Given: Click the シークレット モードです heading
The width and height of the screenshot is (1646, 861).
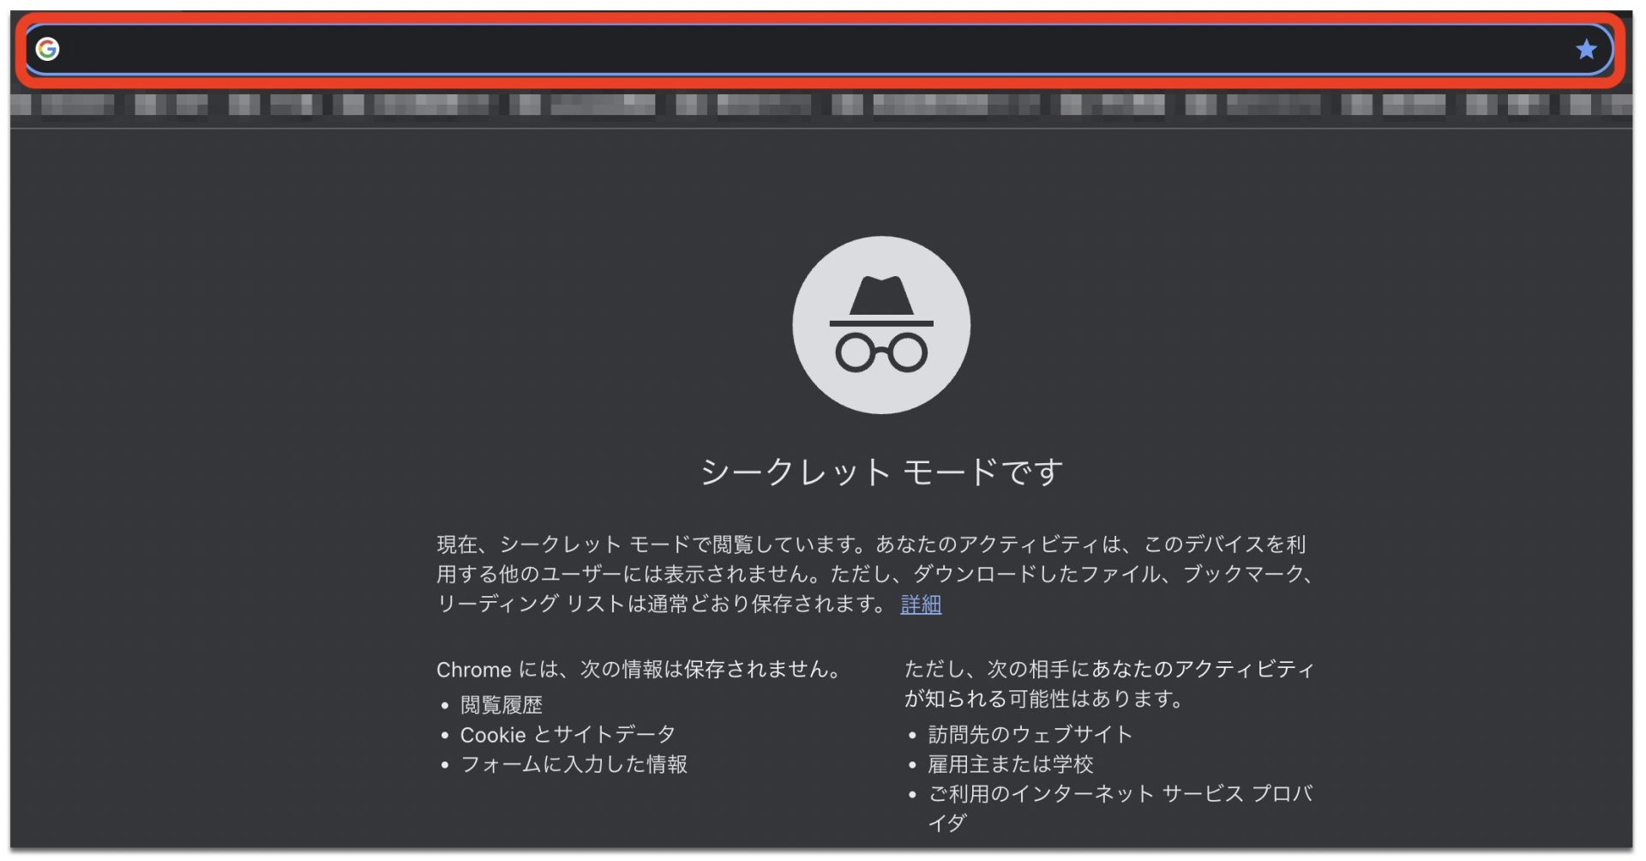Looking at the screenshot, I should pos(880,473).
